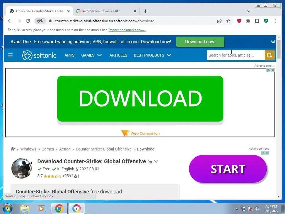Click the CS:GO app icon thumbnail

[22, 168]
